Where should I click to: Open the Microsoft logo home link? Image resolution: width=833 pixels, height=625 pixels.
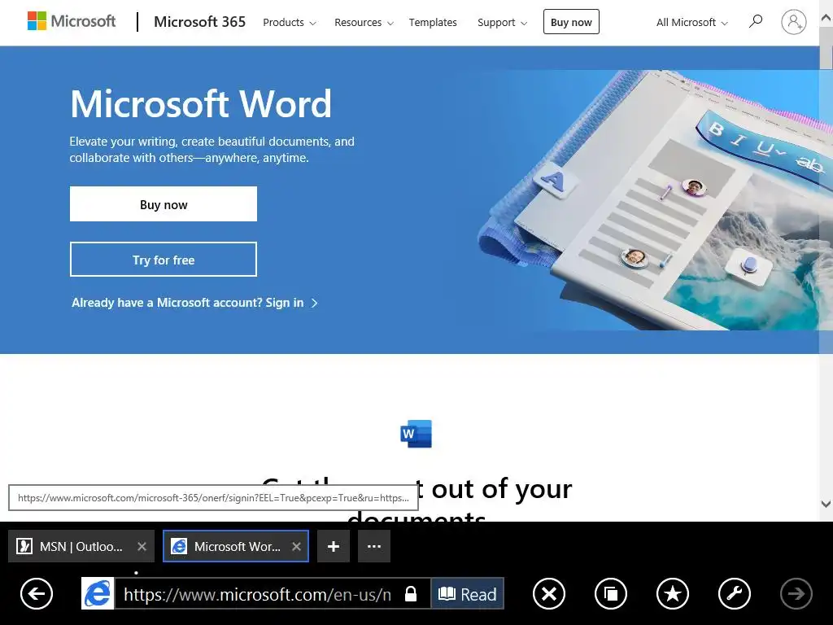click(x=72, y=21)
